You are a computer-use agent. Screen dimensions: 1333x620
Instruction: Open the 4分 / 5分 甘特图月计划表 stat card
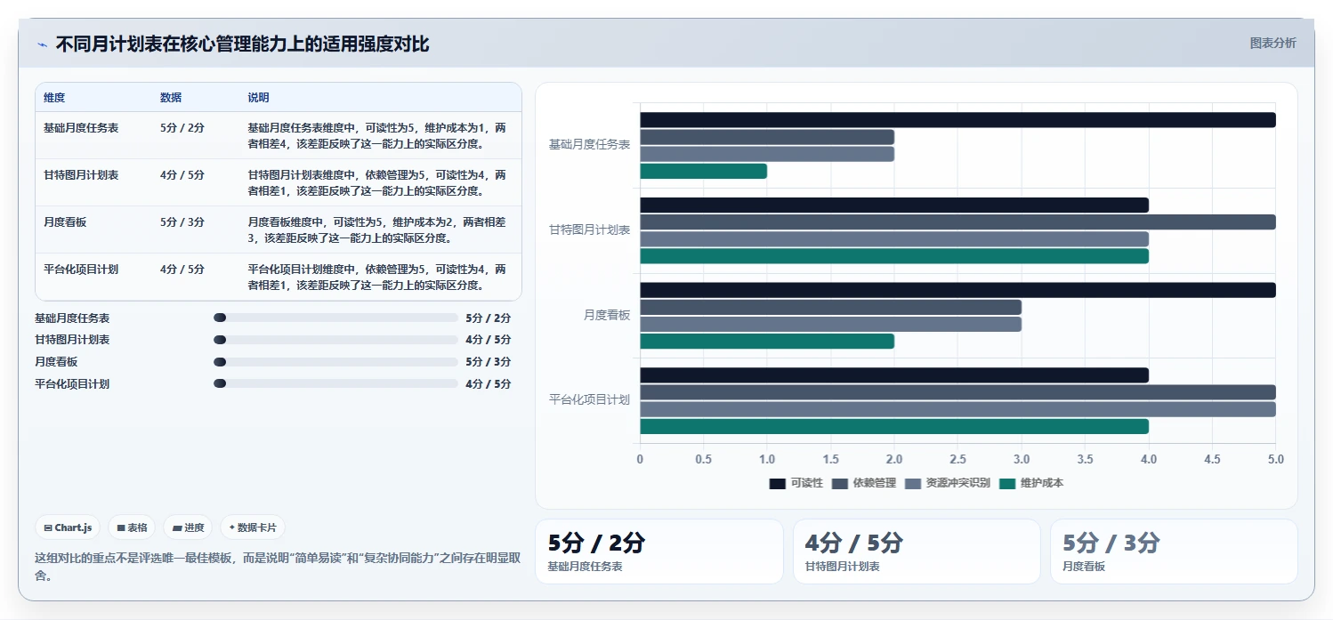[917, 552]
